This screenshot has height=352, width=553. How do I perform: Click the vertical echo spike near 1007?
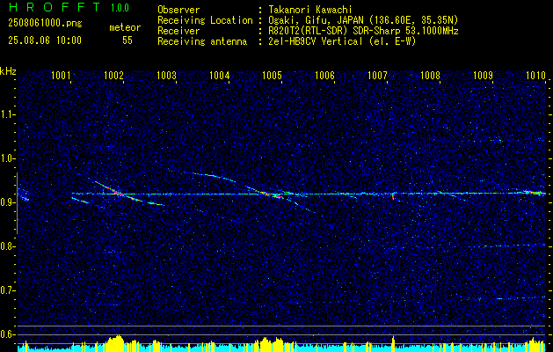click(x=393, y=195)
